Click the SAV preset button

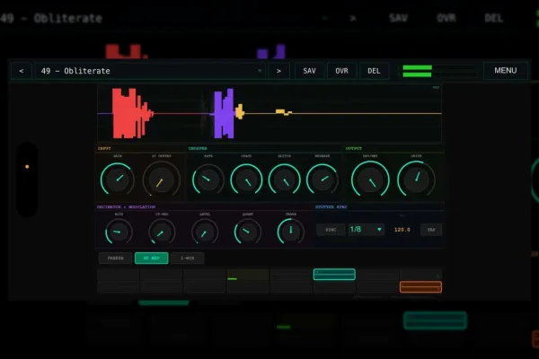click(x=309, y=71)
